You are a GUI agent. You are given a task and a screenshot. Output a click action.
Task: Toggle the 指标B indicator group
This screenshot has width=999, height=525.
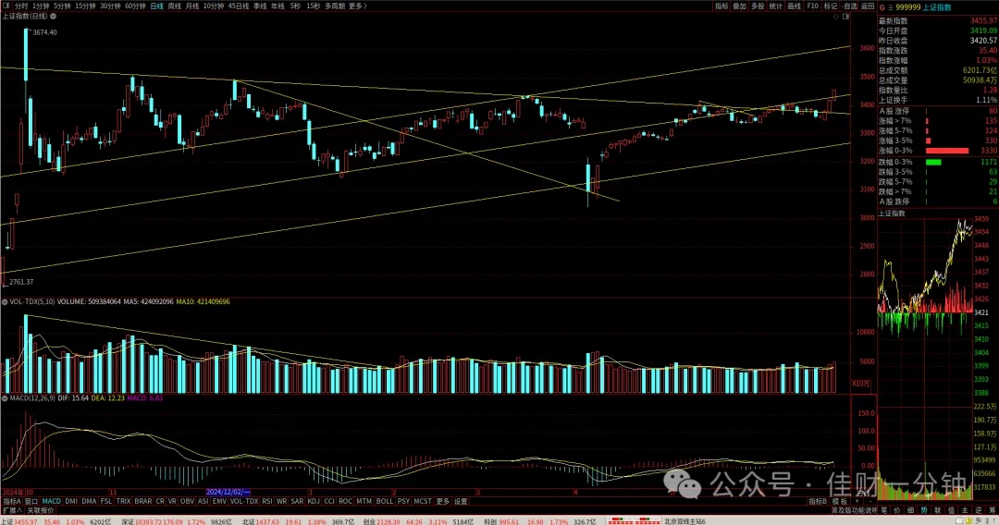[818, 502]
